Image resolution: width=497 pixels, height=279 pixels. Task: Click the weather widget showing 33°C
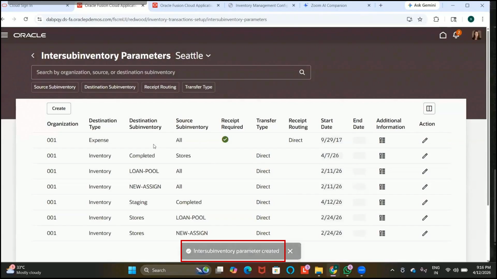(24, 270)
